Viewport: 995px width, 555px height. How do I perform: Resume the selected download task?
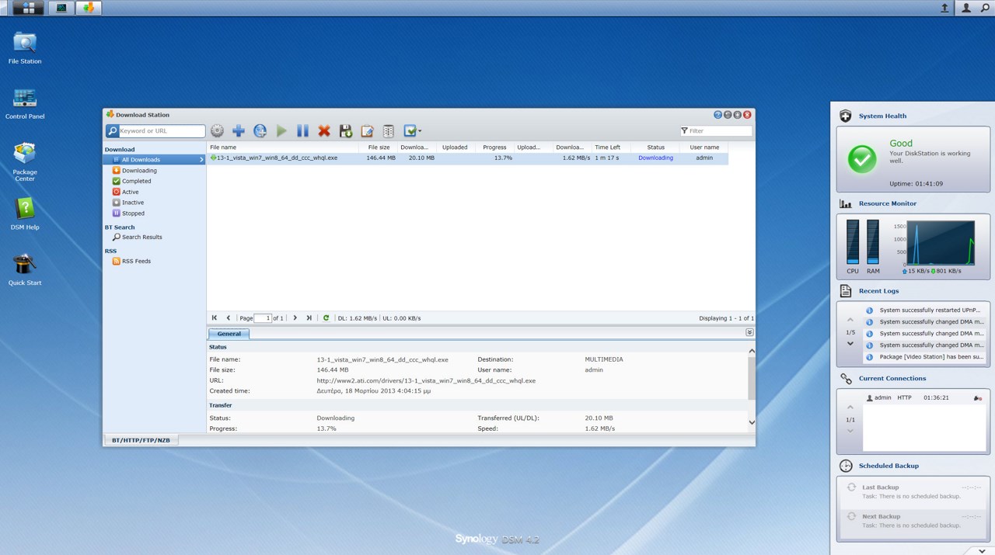coord(281,131)
